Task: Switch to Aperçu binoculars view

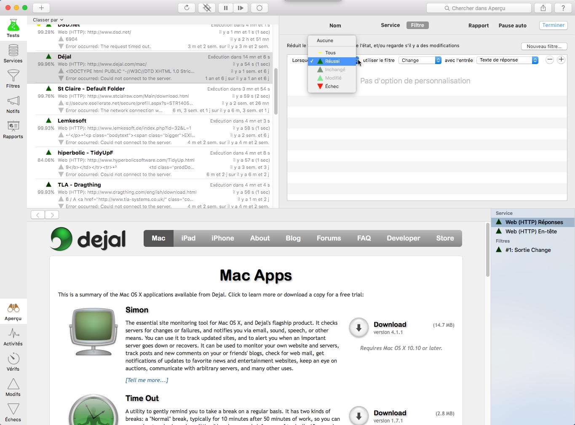Action: click(13, 311)
